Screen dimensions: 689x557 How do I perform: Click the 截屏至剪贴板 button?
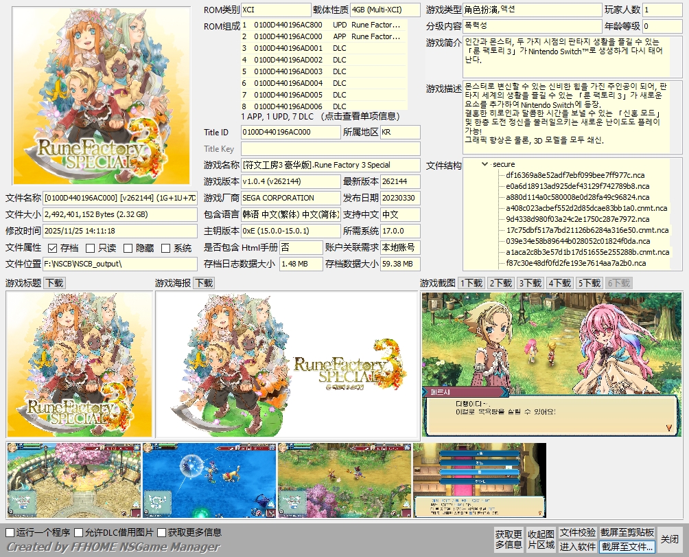627,533
